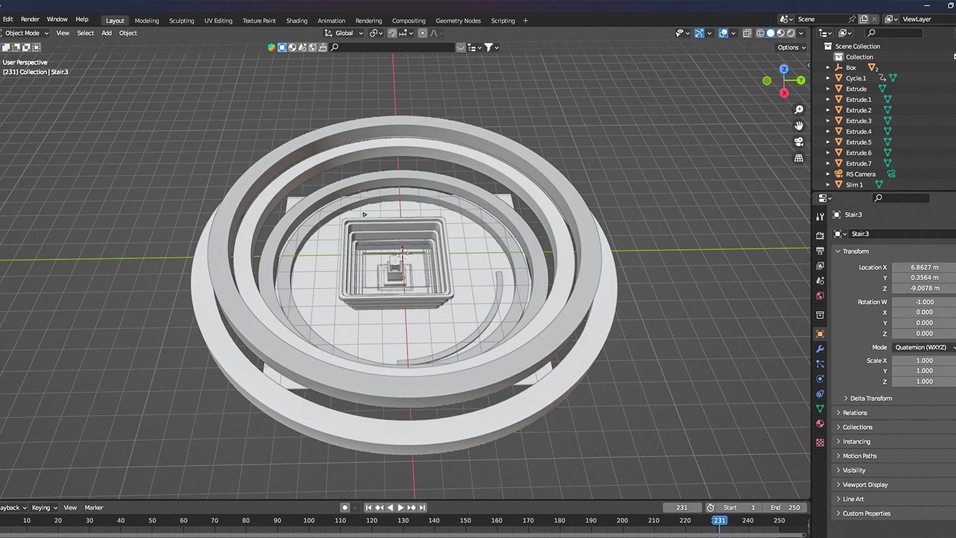Open the Modifiers properties tab
956x538 pixels.
tap(820, 349)
